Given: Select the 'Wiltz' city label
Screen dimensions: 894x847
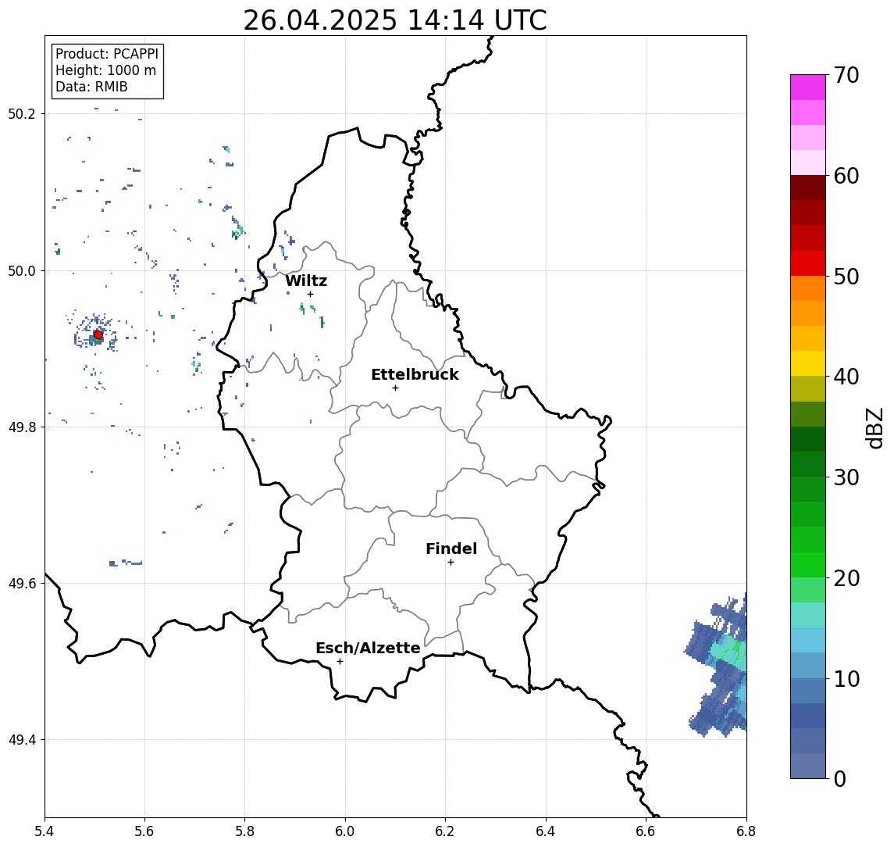Looking at the screenshot, I should 306,281.
